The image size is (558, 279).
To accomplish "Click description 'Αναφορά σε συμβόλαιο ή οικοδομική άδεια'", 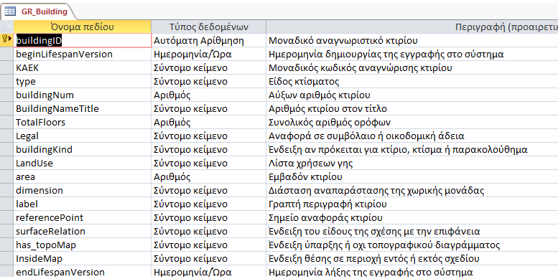I will (x=366, y=136).
